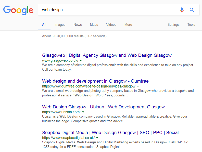Screen dimensions: 202x152
Task: Click the https://www.soapboxdigital.co.uk/ URL text
Action: point(68,138)
